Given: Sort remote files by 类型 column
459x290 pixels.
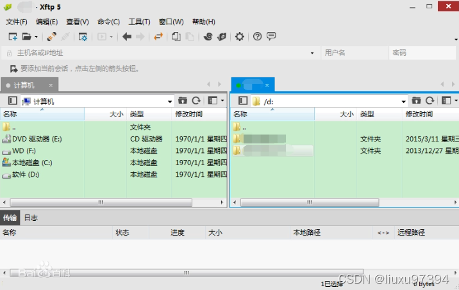Looking at the screenshot, I should 380,114.
